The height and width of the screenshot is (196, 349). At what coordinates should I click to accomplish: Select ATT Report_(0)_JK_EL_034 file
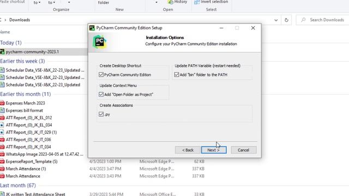tap(29, 125)
